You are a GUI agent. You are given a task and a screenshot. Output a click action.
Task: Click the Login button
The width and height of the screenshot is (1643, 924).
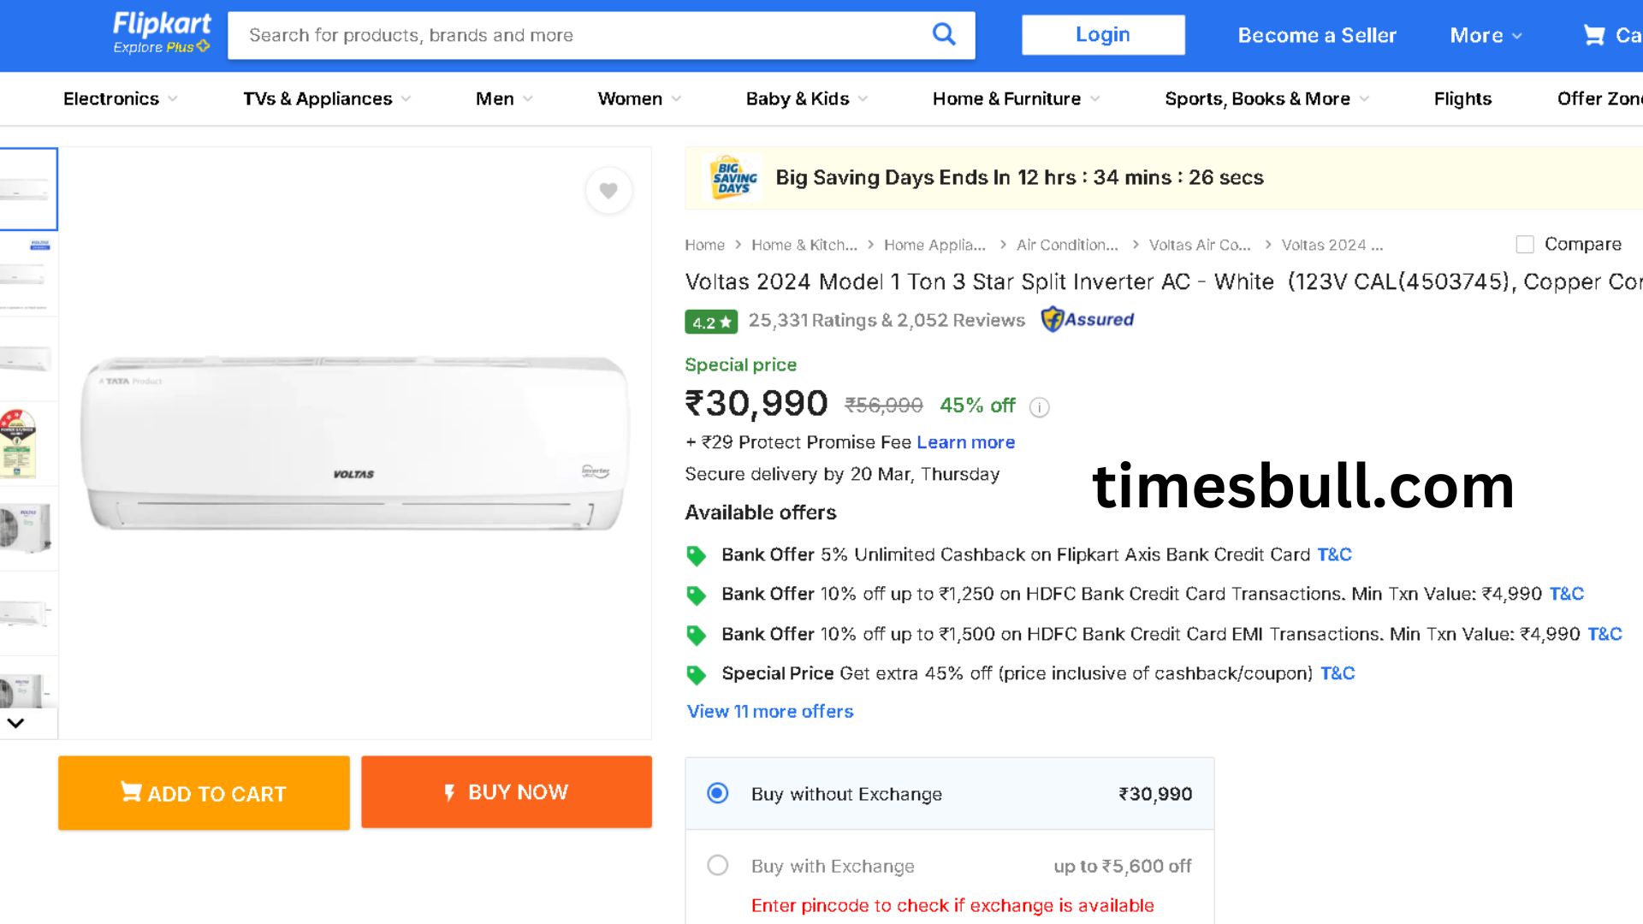tap(1103, 35)
